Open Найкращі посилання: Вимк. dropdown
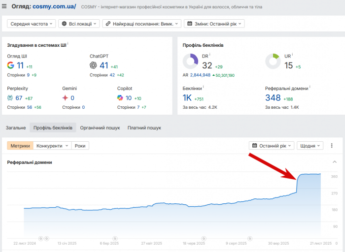Viewport: 345px width, 252px height. click(142, 24)
